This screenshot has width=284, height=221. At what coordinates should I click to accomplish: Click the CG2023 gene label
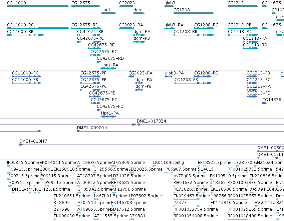(x=127, y=3)
